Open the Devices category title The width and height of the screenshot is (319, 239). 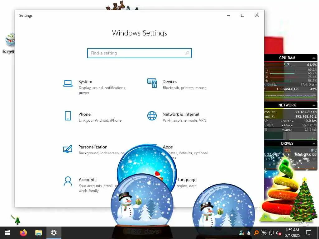[170, 82]
